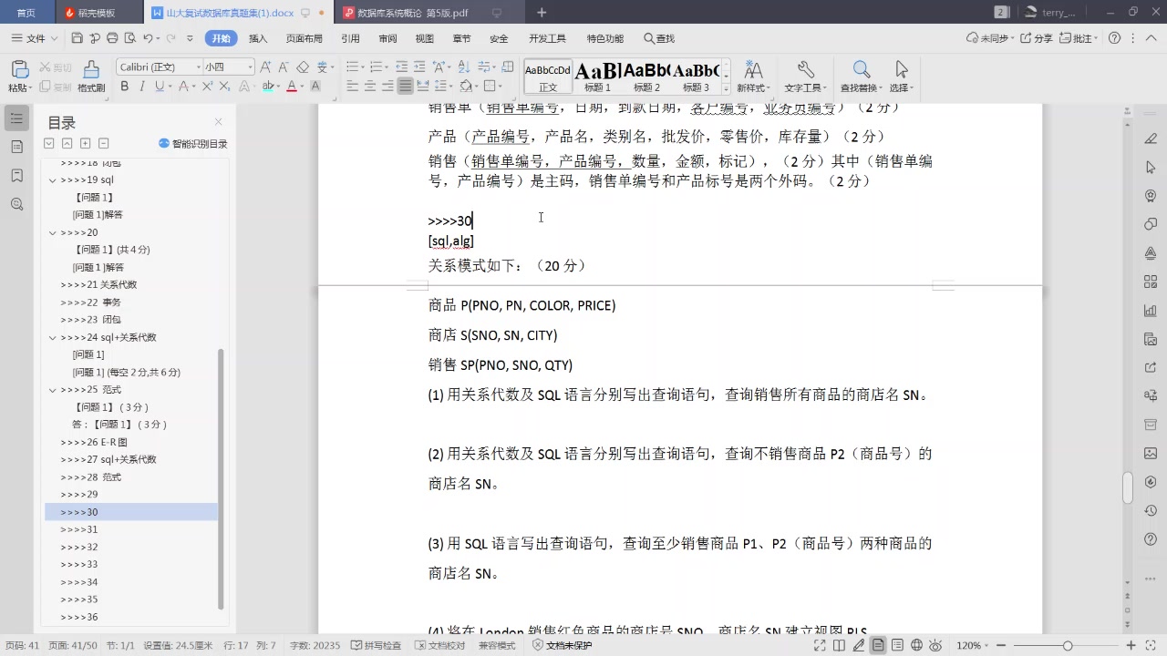Screen dimensions: 1167x656
Task: Switch to 稻壳模板 tab
Action: coord(97,13)
